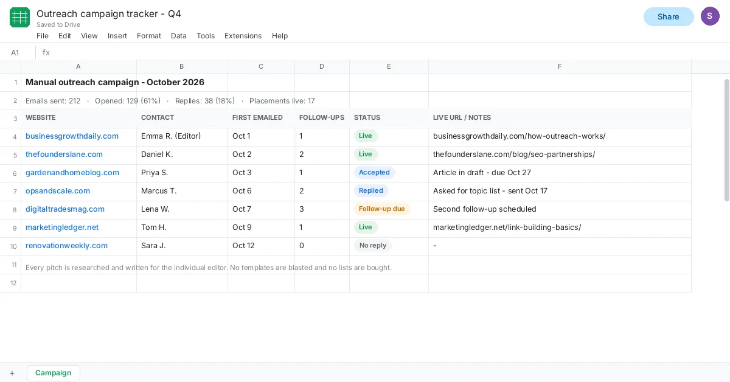Open the Format menu

pyautogui.click(x=149, y=36)
